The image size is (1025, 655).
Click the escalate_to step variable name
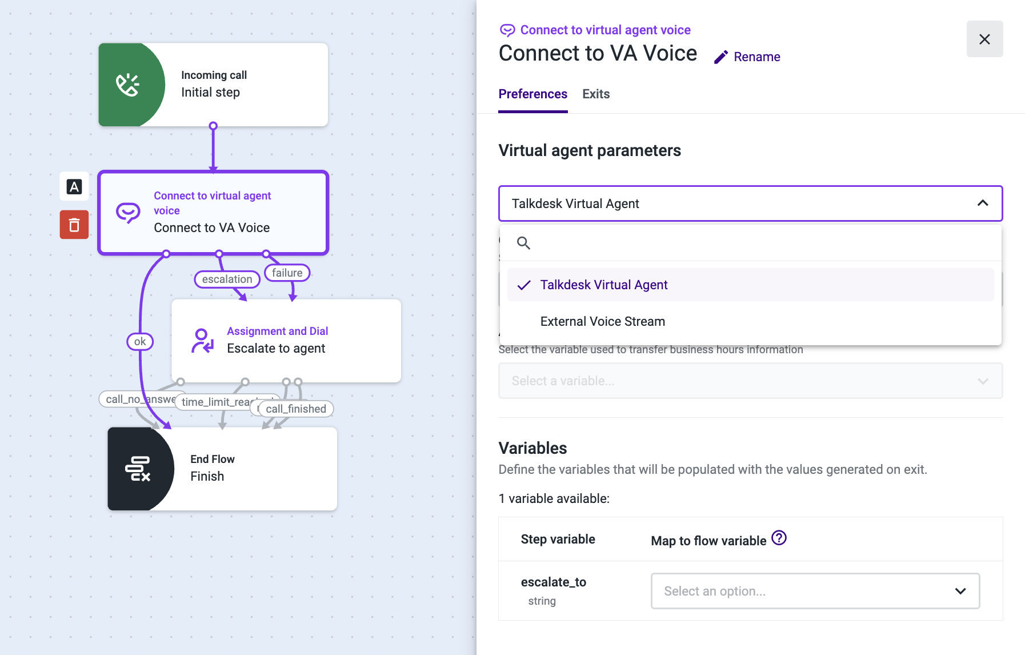point(554,582)
